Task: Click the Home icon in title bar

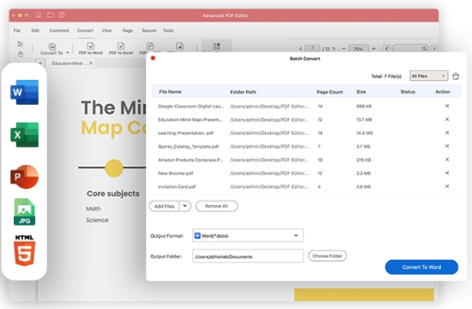Action: pos(39,15)
